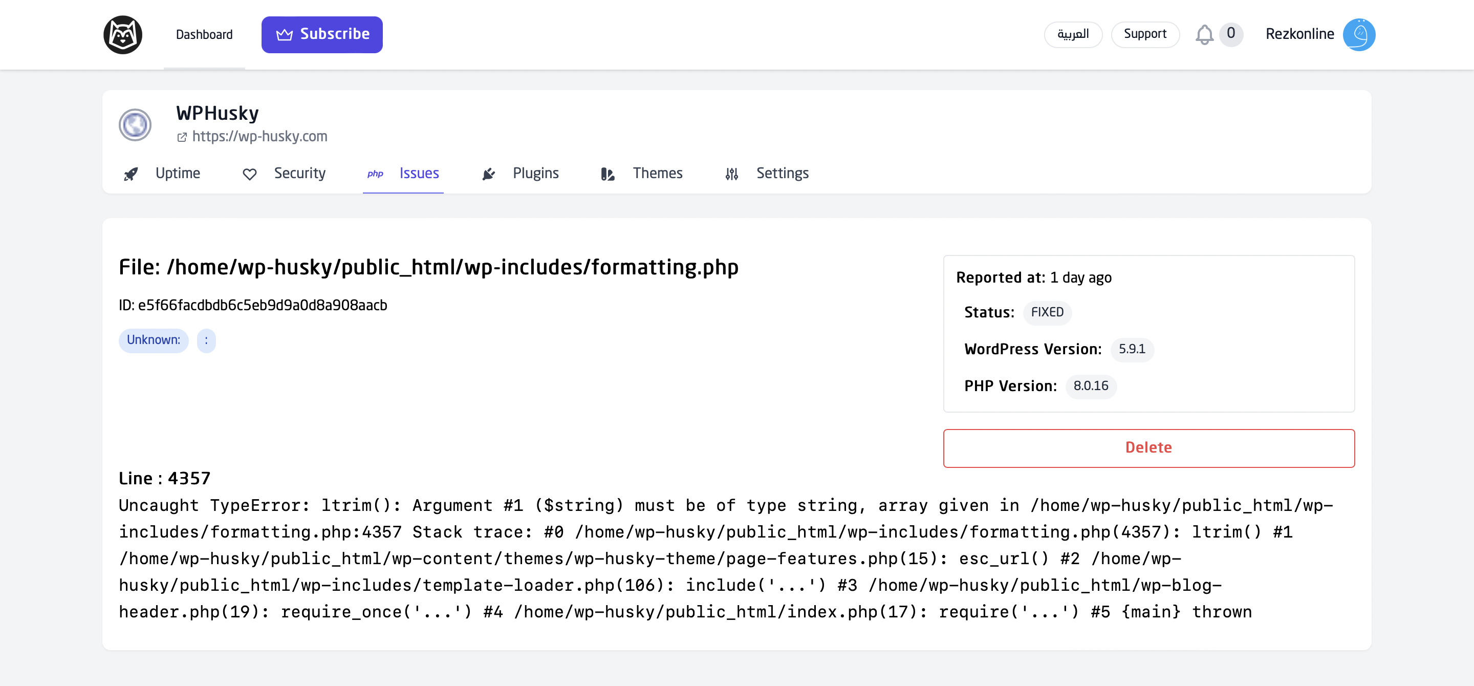Click the external link icon by URL
Image resolution: width=1474 pixels, height=686 pixels.
coord(182,137)
